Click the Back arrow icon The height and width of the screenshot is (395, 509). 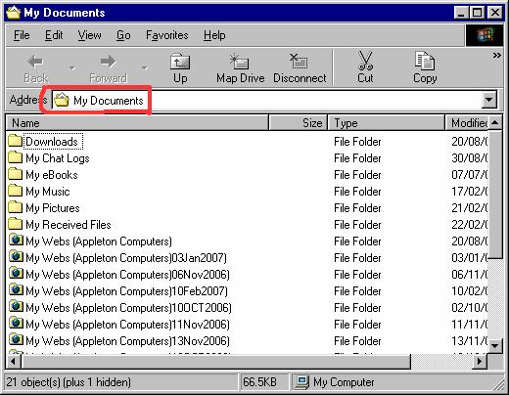tap(35, 62)
